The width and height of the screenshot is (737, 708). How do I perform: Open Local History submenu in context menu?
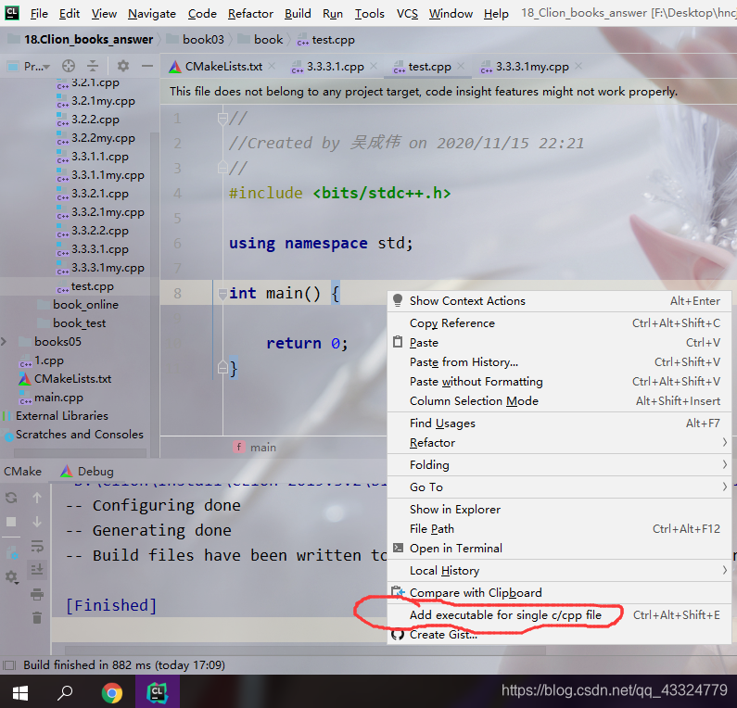[559, 570]
